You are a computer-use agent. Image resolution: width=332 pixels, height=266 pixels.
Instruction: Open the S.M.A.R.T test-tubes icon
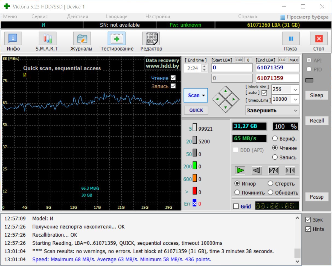[x=48, y=38]
